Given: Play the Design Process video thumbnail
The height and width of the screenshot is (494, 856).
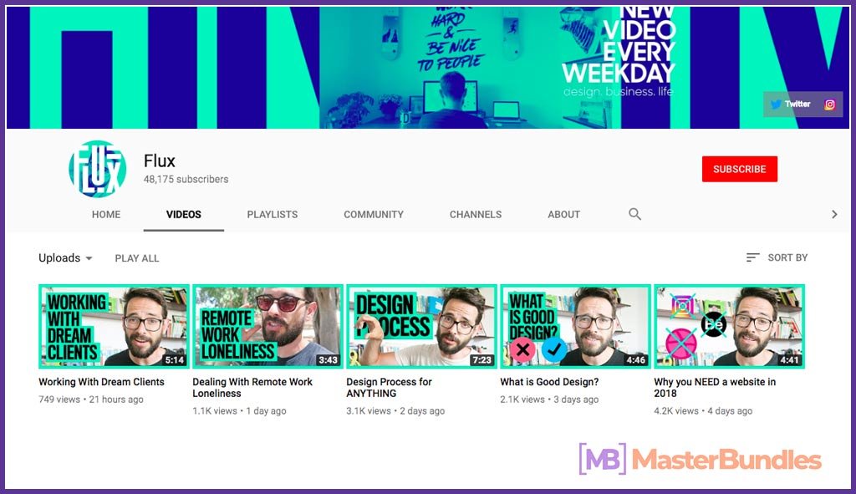Looking at the screenshot, I should (x=422, y=326).
